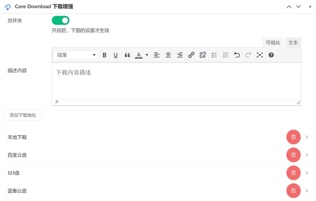316x201 pixels.
Task: Select the 123盘 row label
Action: tap(13, 173)
